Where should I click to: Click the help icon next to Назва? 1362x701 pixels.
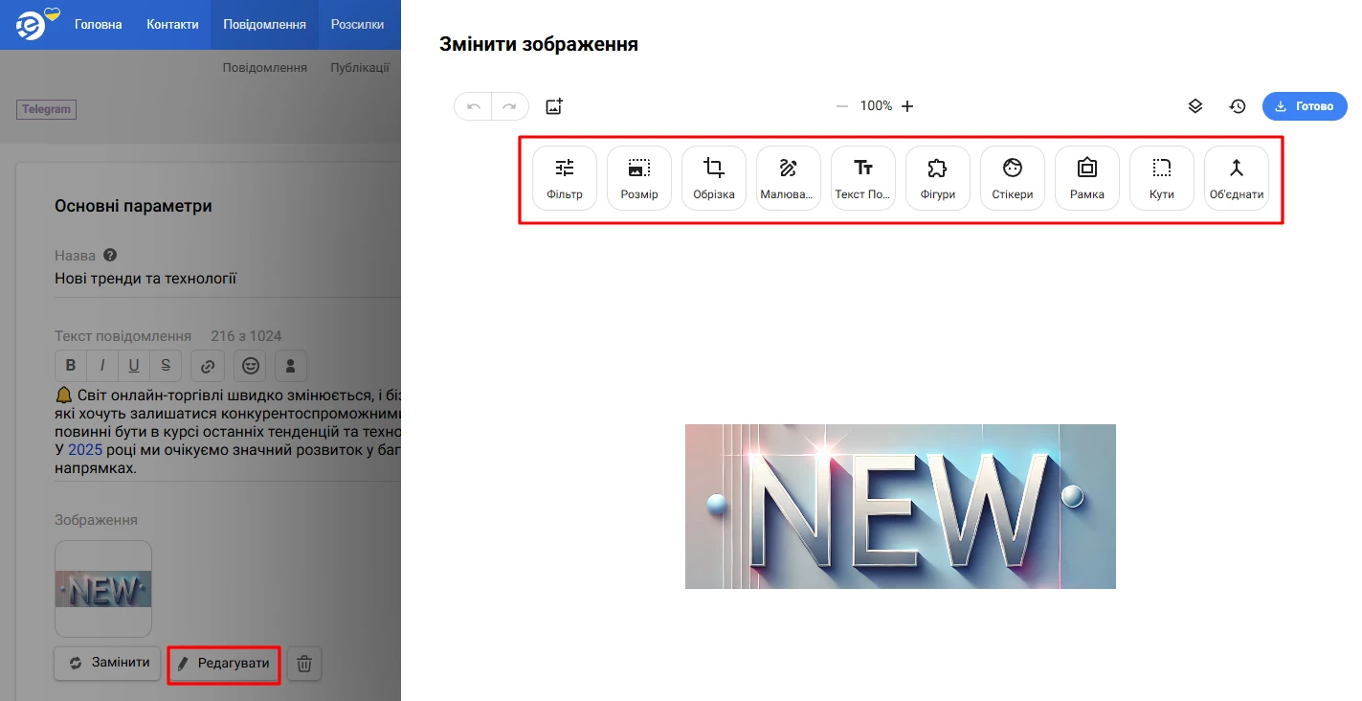[110, 256]
